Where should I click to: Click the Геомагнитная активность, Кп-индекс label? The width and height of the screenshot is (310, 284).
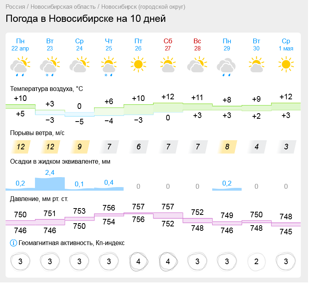click(x=72, y=243)
